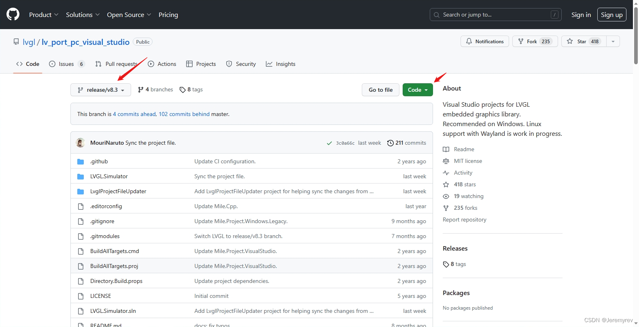The image size is (639, 327).
Task: View the 8 tags link near branches
Action: coord(191,90)
